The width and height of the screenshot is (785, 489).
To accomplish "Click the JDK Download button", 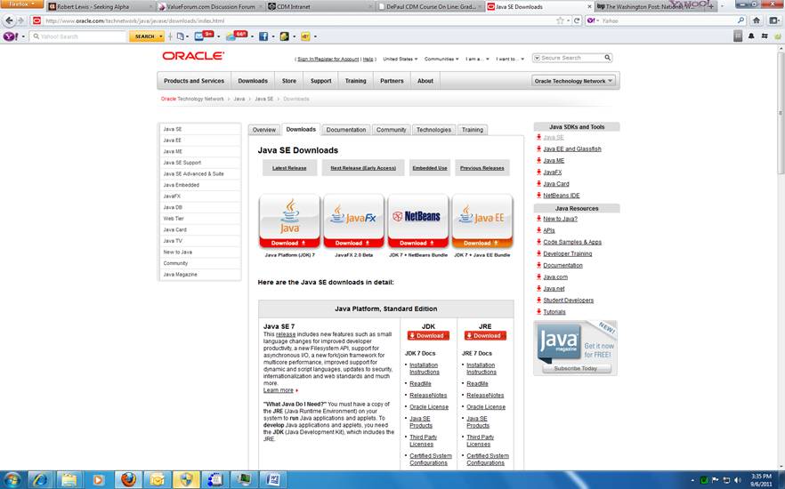I will coord(428,336).
